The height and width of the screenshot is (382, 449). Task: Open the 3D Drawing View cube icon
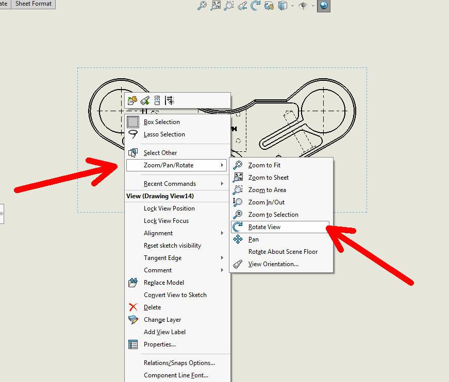click(282, 6)
